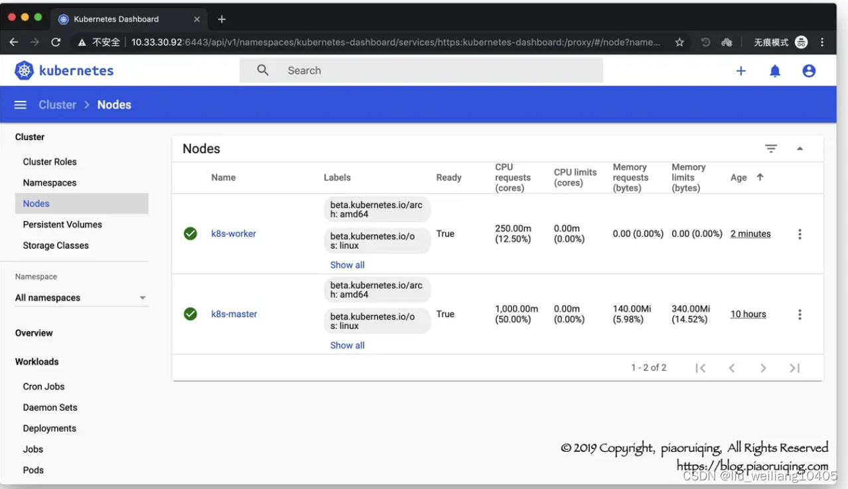Click the k8s-worker os linux label chip

[x=378, y=241]
